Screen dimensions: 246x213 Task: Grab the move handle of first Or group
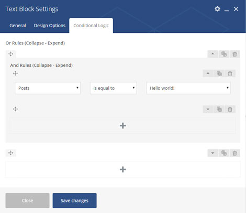10,54
